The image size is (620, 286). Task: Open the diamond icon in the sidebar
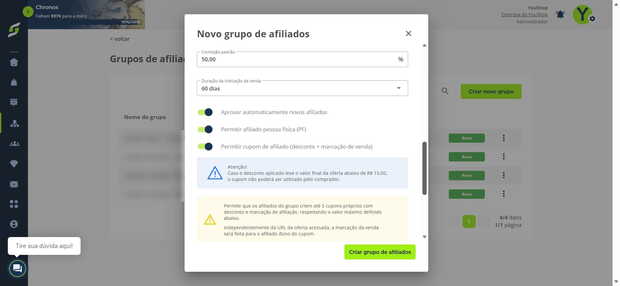[14, 164]
